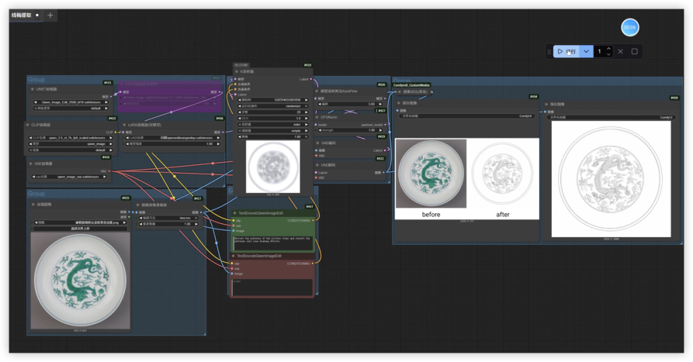
Task: Toggle collapse dot on VAE加载器 node
Action: pyautogui.click(x=32, y=163)
